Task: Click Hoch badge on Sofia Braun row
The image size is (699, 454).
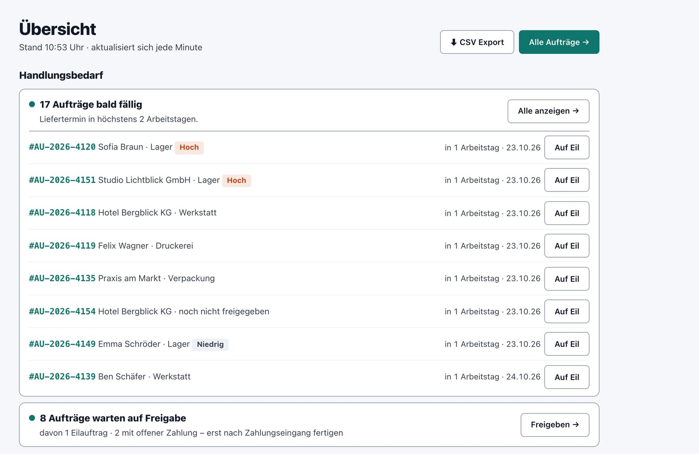Action: pos(189,147)
